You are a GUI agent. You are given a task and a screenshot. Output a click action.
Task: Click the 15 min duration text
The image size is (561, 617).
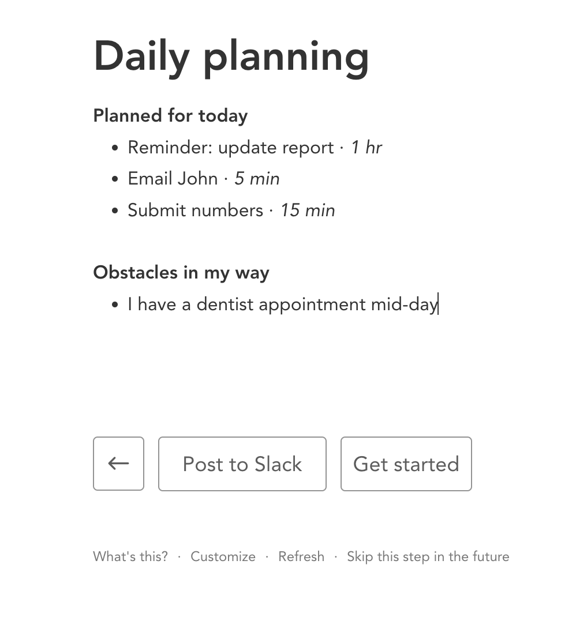point(307,210)
